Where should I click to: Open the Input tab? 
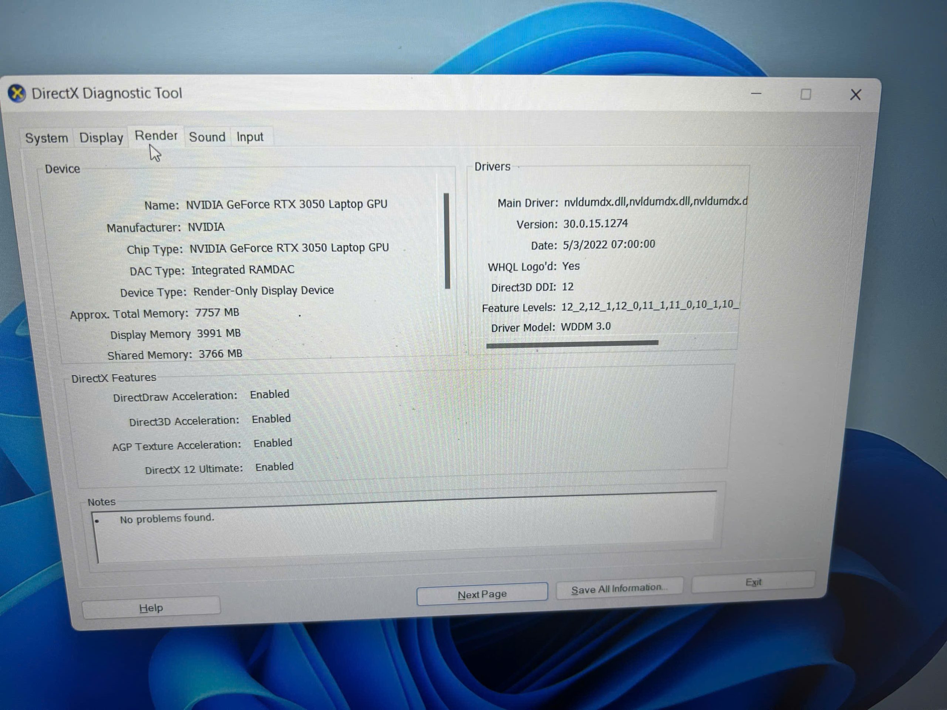(x=250, y=137)
